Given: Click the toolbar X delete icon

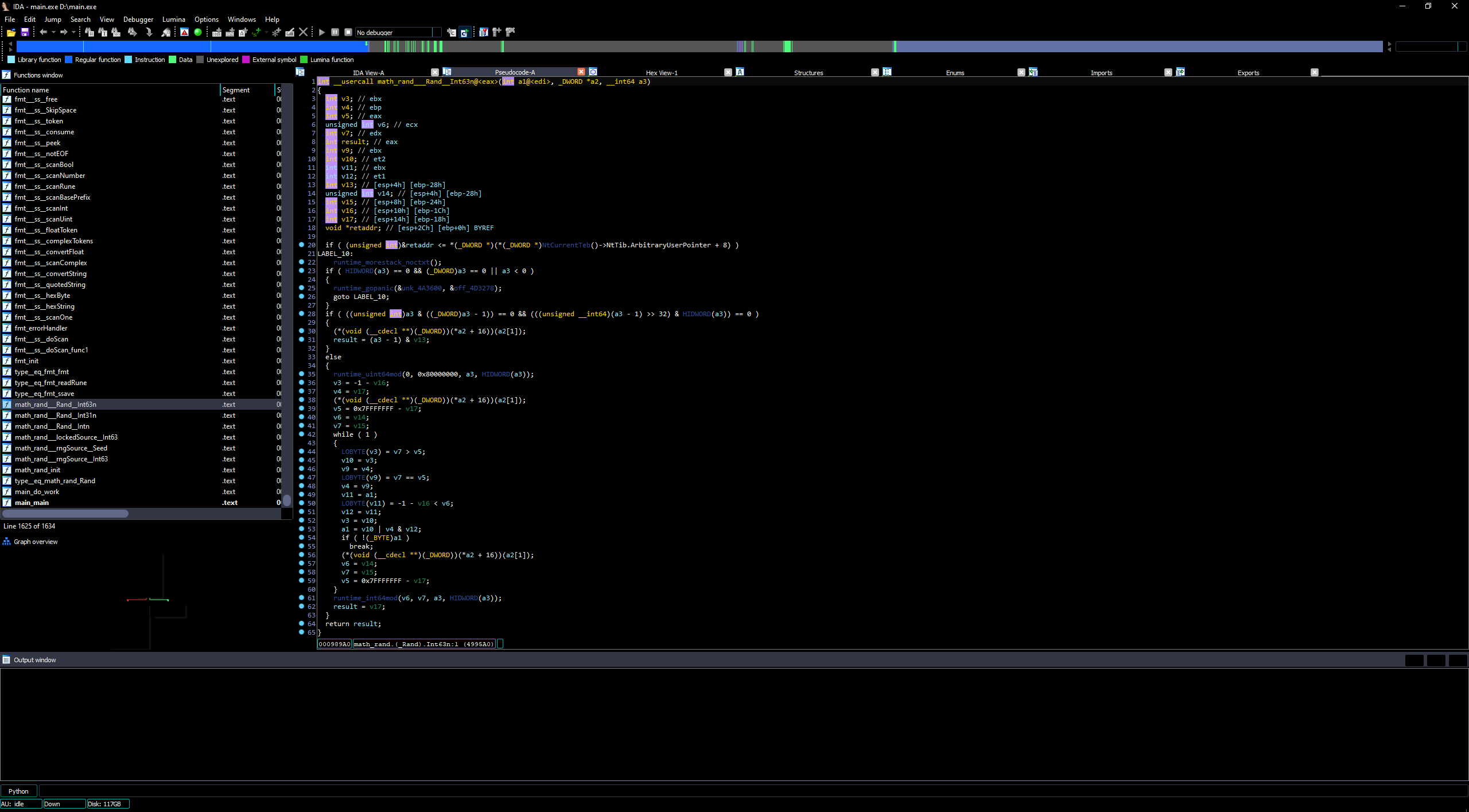Looking at the screenshot, I should tap(304, 32).
